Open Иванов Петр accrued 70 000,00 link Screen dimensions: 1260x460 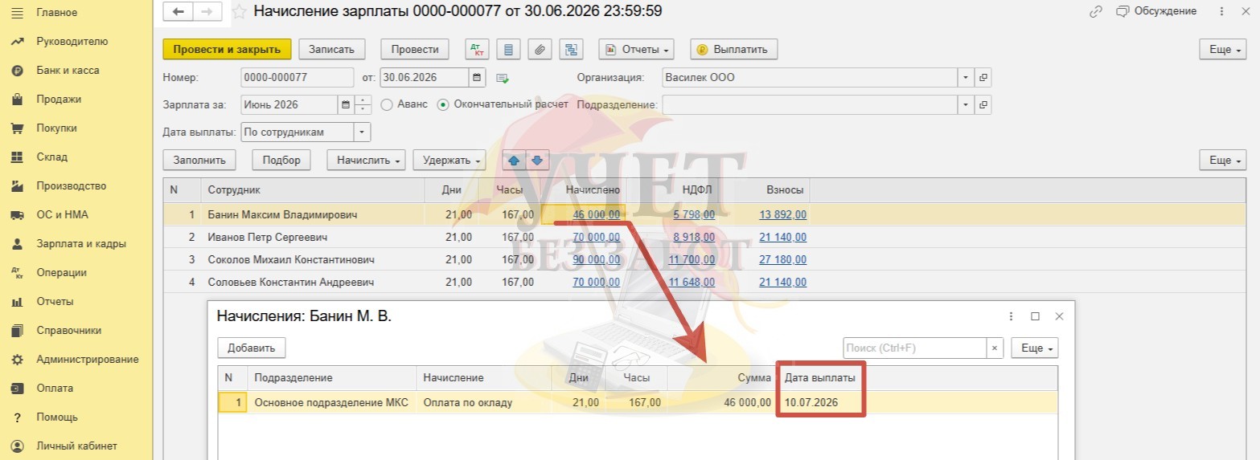pos(596,238)
